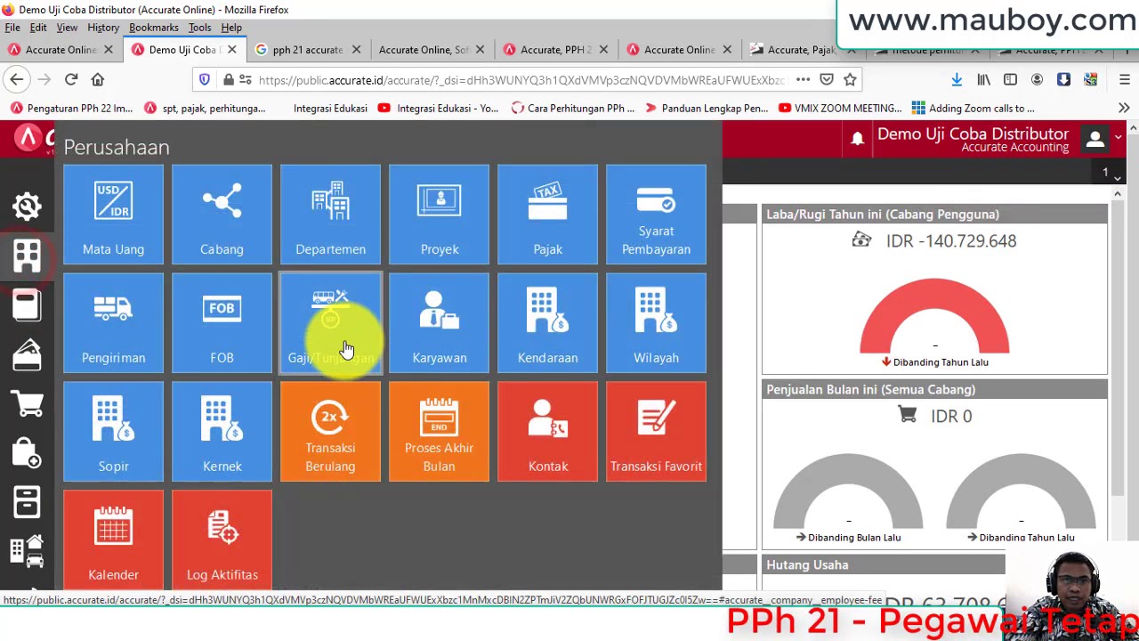
Task: Save page to Pocket
Action: click(x=827, y=79)
